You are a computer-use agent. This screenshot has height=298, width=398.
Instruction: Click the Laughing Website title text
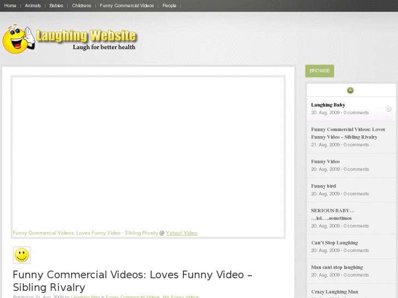tap(86, 36)
